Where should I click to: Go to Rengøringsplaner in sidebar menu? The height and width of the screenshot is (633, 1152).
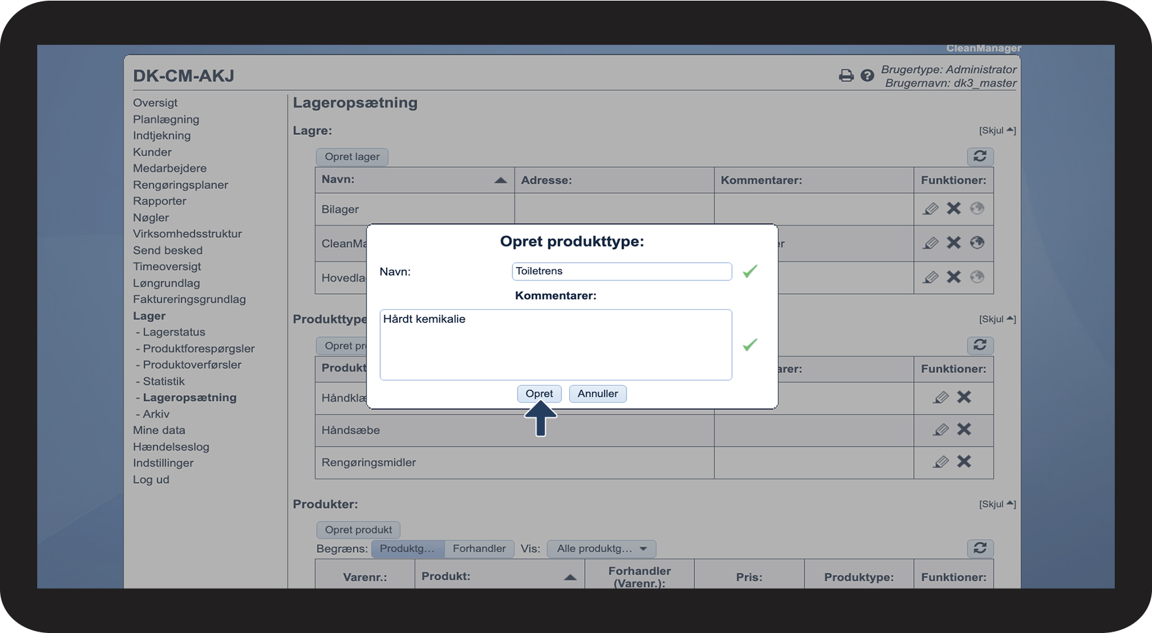pos(181,184)
